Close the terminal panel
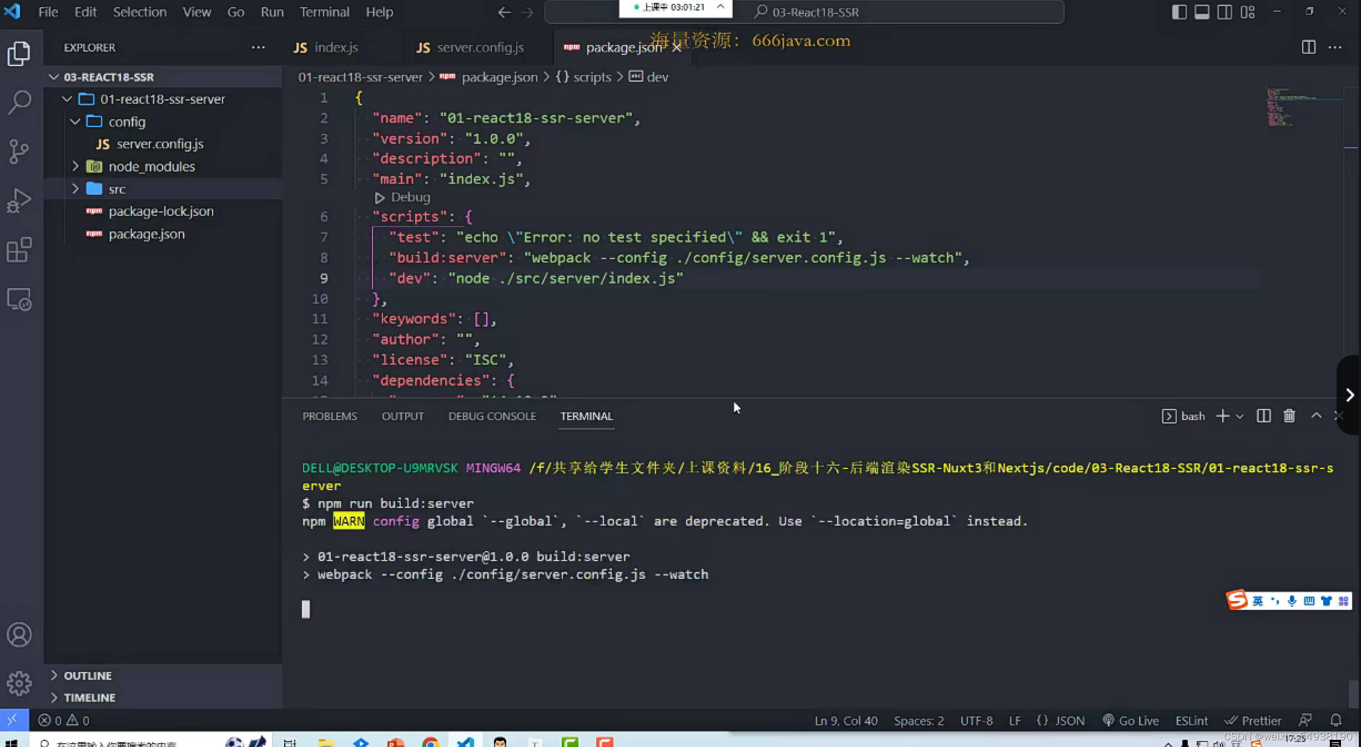Viewport: 1361px width, 747px height. pyautogui.click(x=1338, y=416)
